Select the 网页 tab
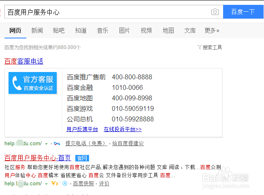264x195 pixels. [15, 30]
